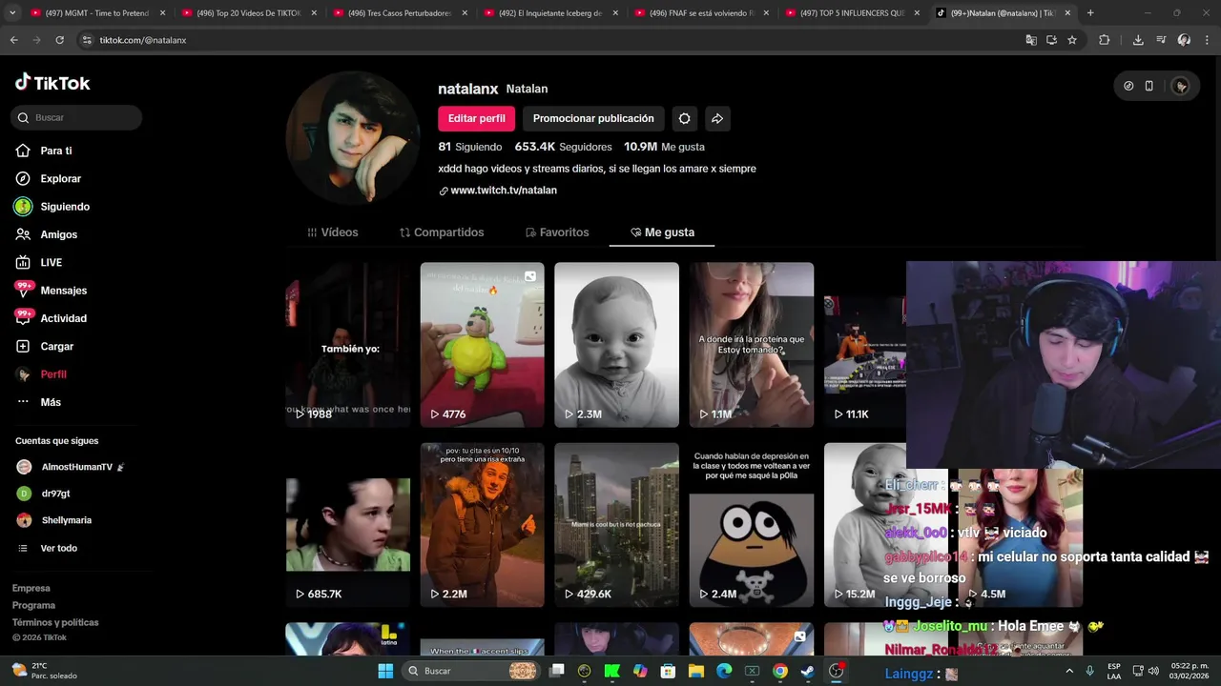Open Términos y políticas footer link
Image resolution: width=1221 pixels, height=686 pixels.
point(55,622)
